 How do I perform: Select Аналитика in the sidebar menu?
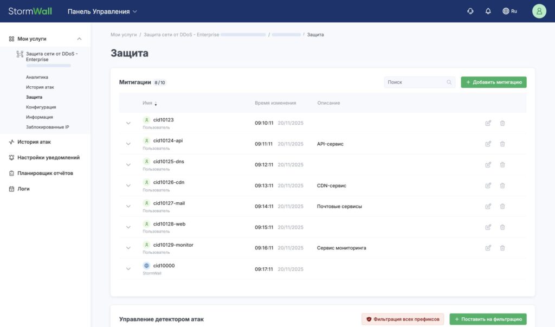click(36, 77)
